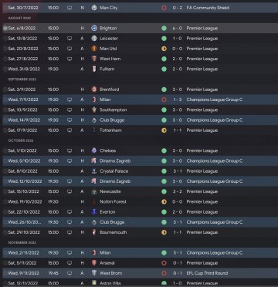Select the Newcastle 3 - 2 fixture row
This screenshot has width=278, height=287.
pos(139,191)
